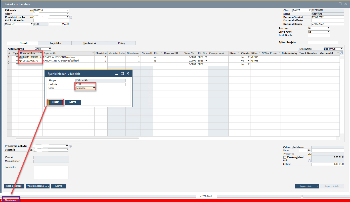
Task: Click round details icon next to Kontaktní osoba
Action: [71, 17]
